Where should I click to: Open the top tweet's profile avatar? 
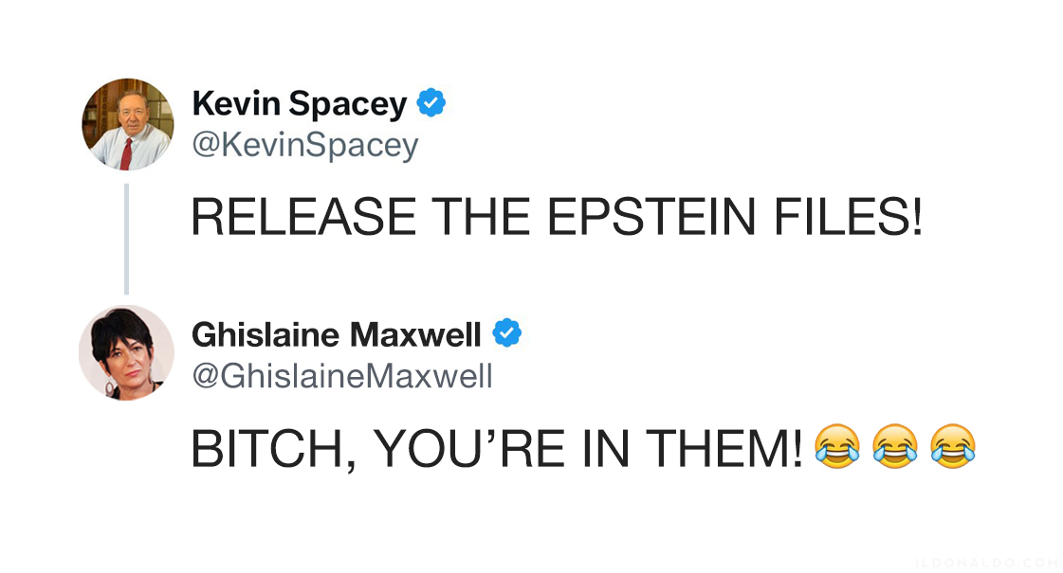[127, 124]
